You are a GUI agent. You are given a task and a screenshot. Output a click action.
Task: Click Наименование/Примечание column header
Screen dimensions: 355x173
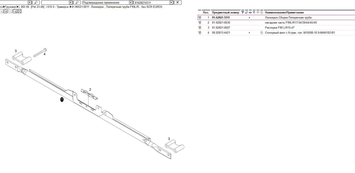pos(284,12)
